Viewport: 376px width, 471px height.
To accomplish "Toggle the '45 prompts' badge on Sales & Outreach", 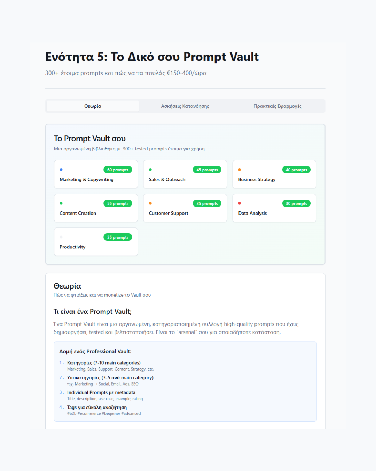I will pyautogui.click(x=207, y=170).
